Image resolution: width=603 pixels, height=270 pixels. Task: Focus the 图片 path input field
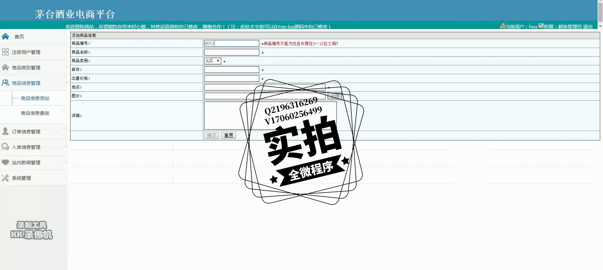coord(265,96)
